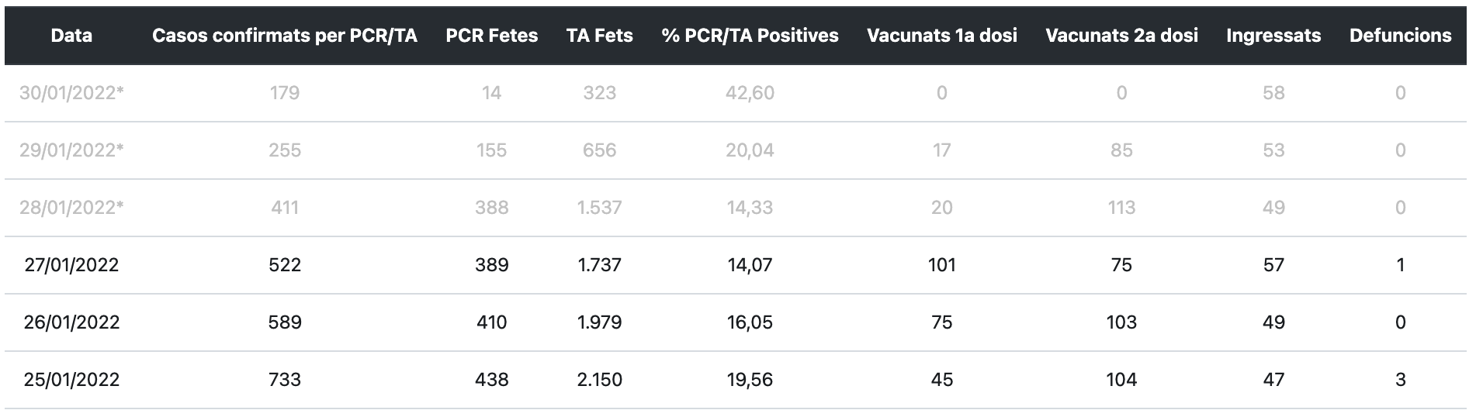Click Casos confirmats per PCR/TA header
Viewport: 1476px width, 417px height.
(x=285, y=36)
